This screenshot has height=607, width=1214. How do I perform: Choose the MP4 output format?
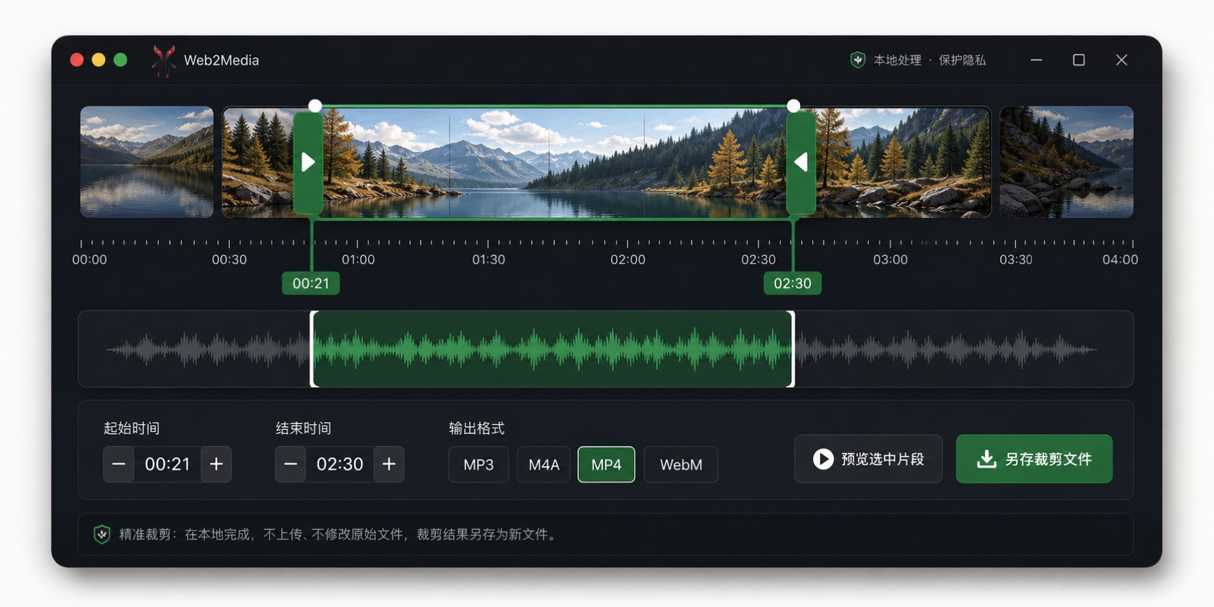coord(606,464)
